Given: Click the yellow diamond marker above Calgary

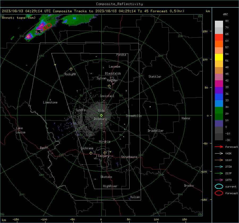Looking at the screenshot, I should coord(105,153).
